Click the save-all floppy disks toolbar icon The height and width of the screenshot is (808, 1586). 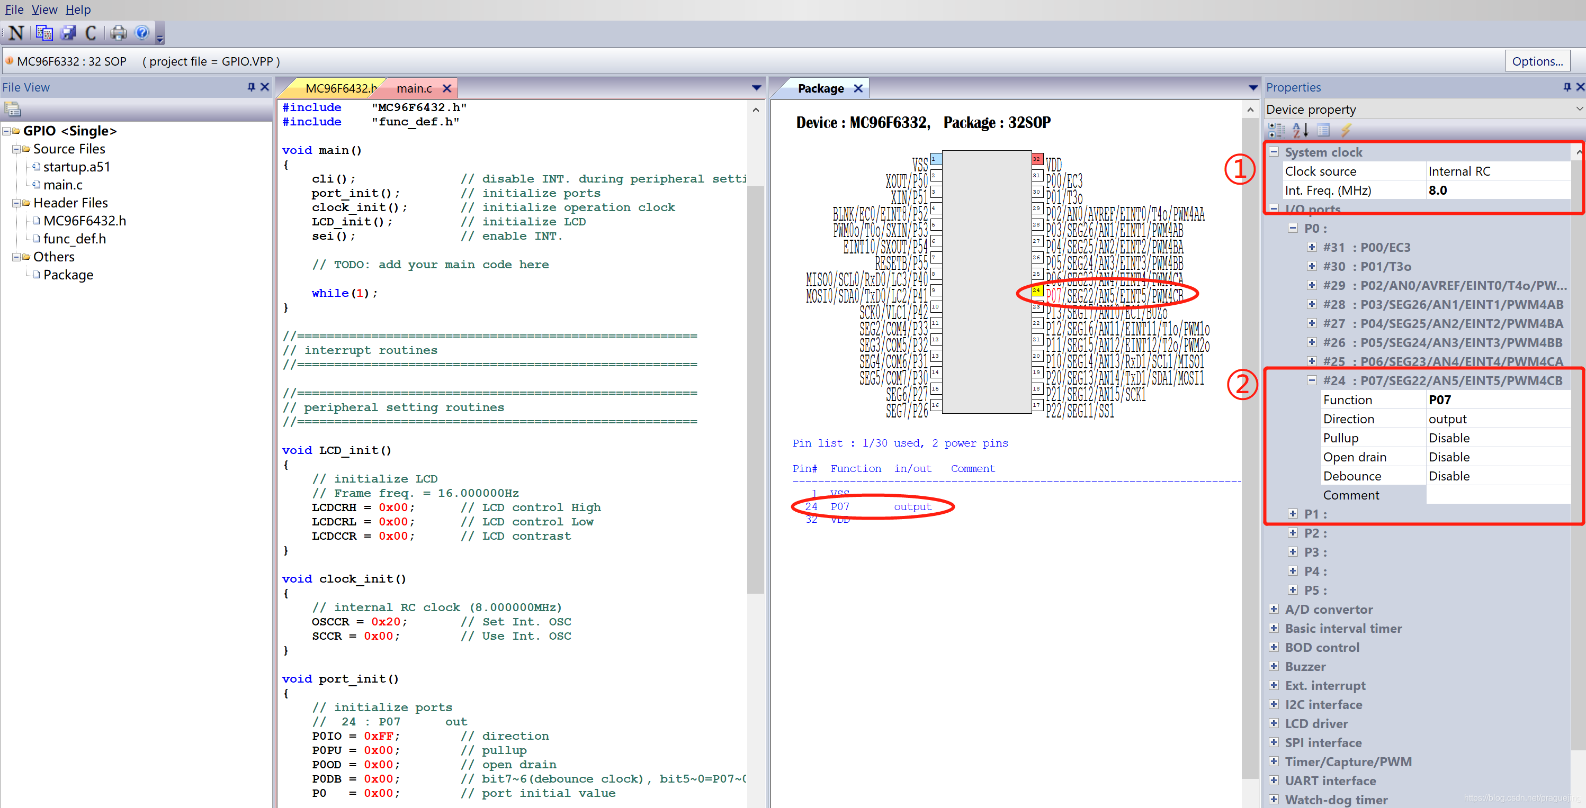tap(68, 33)
